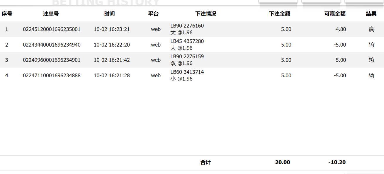Click the 赢 result in row 1
The image size is (384, 174).
pos(371,29)
